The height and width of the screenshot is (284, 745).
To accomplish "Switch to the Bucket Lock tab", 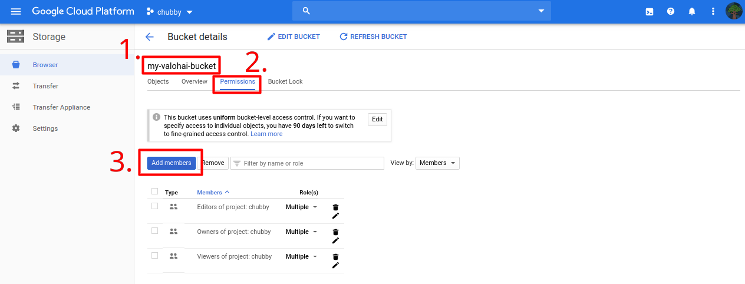I will (x=285, y=81).
